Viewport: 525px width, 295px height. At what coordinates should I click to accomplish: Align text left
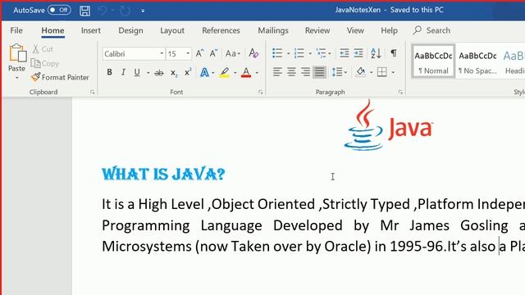click(277, 72)
